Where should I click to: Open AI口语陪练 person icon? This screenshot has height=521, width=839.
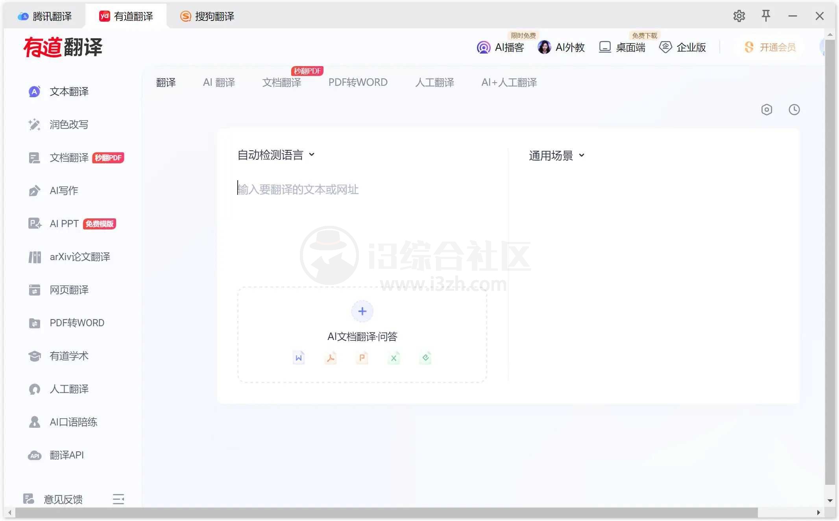pos(35,422)
